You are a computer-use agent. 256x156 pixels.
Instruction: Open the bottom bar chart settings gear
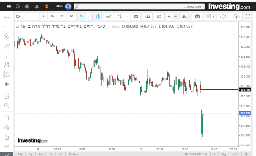[246, 154]
